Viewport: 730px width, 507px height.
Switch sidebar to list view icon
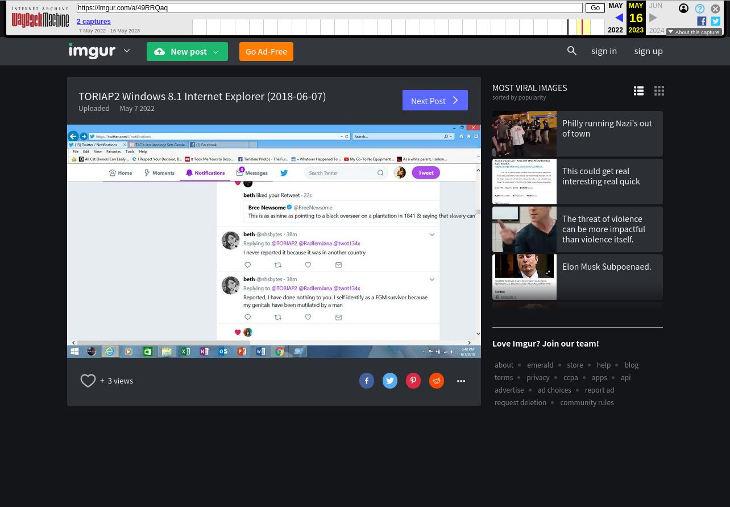639,91
